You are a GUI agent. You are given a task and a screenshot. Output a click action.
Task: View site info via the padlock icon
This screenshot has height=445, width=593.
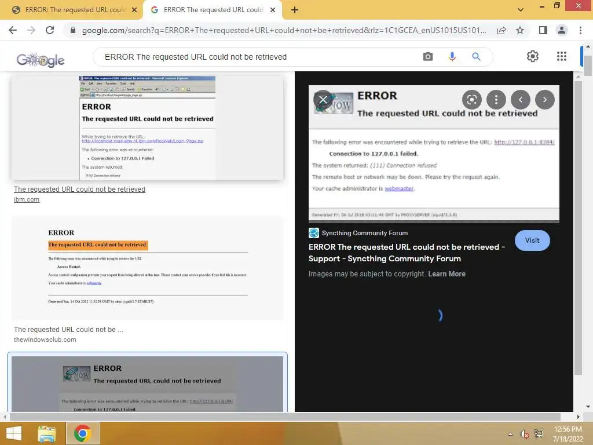[x=73, y=30]
